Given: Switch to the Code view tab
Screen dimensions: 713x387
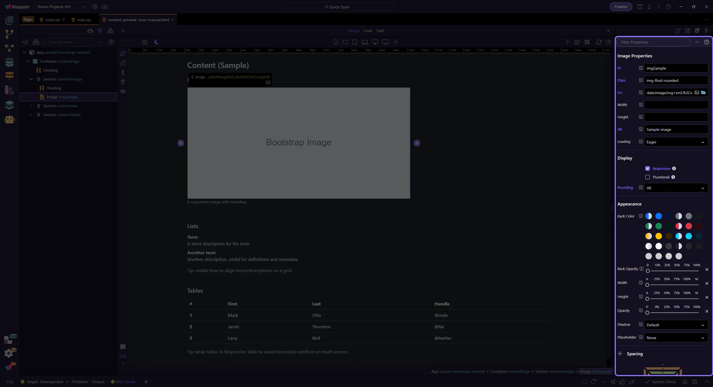Looking at the screenshot, I should coord(368,31).
